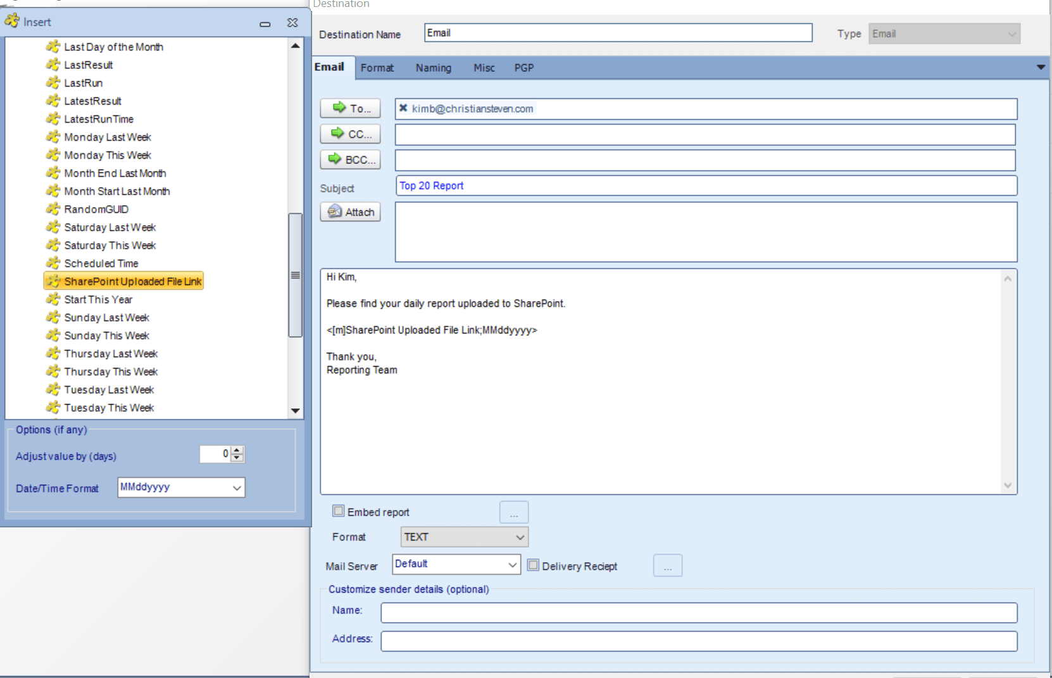Open the Mail Server Default dropdown
This screenshot has width=1052, height=678.
pos(513,564)
